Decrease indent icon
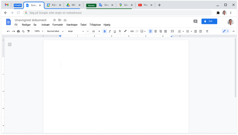 196,31
